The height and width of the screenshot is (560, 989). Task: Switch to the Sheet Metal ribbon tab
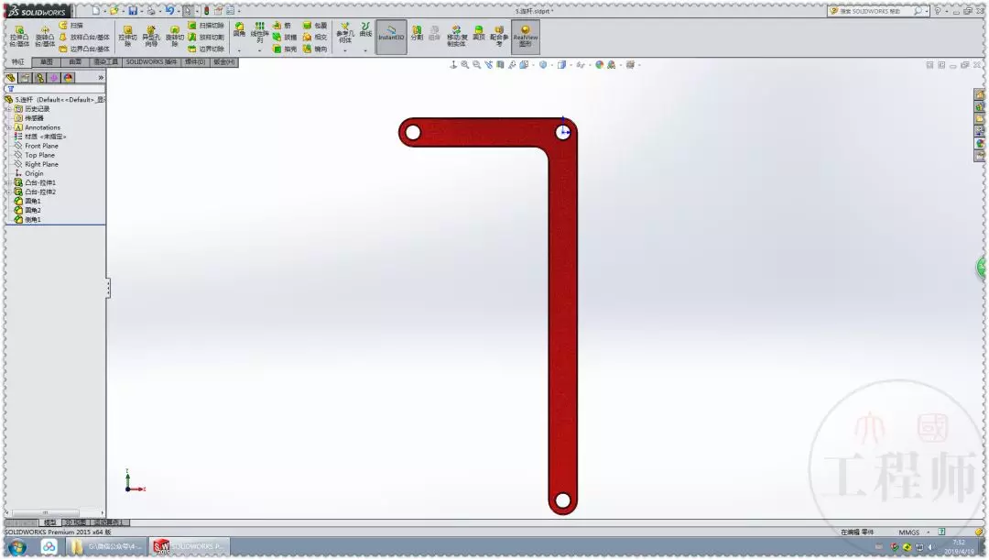(x=224, y=62)
